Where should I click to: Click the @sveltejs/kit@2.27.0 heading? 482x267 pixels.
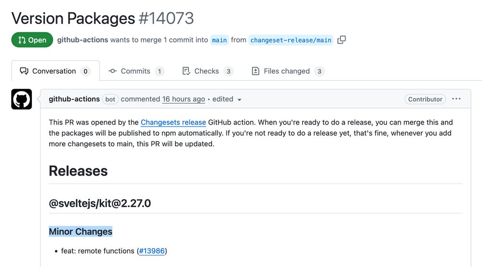[100, 203]
